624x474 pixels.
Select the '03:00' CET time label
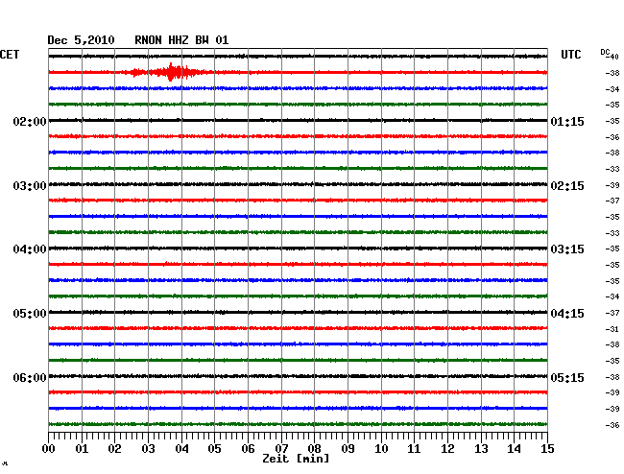coord(30,186)
